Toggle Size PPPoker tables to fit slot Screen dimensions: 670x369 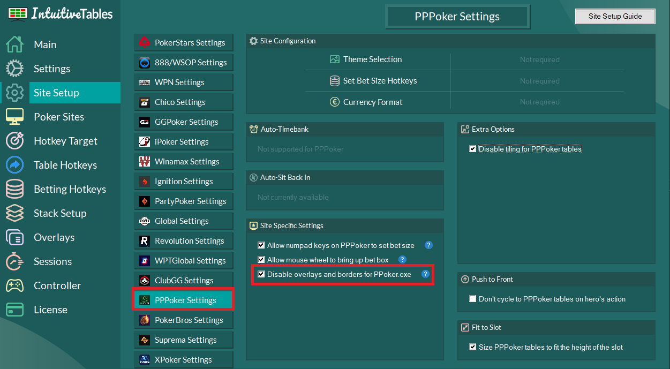(472, 347)
